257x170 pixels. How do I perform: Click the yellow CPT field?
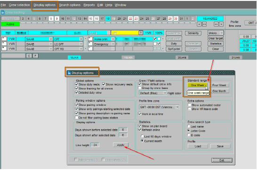(125, 33)
